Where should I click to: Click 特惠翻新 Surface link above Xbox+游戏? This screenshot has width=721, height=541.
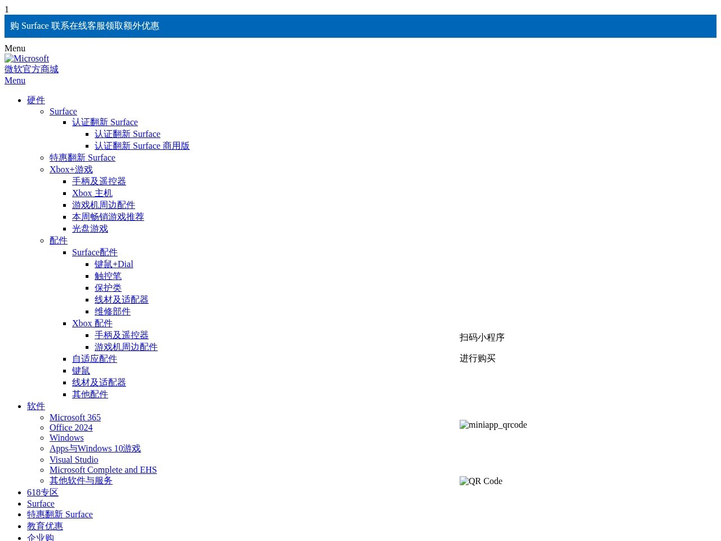(x=82, y=158)
